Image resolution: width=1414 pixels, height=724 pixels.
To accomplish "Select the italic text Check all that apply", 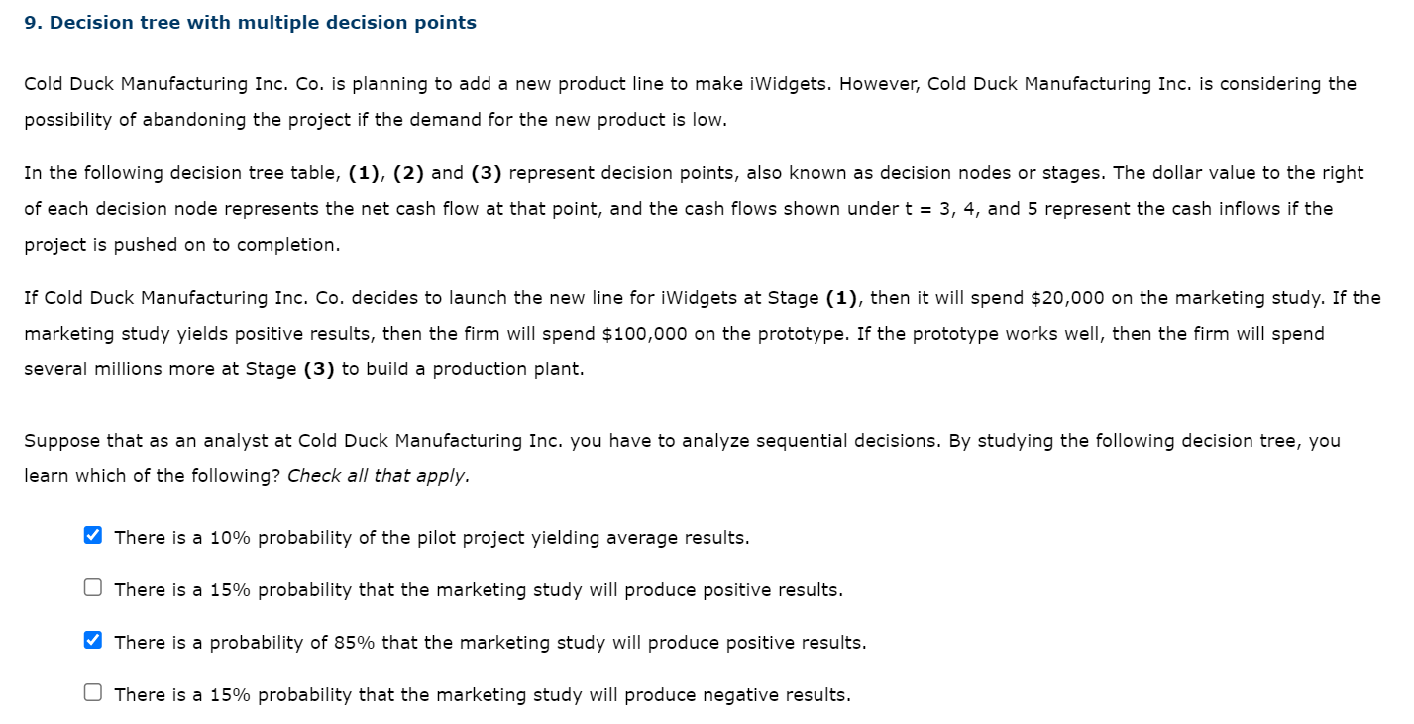I will coord(380,475).
